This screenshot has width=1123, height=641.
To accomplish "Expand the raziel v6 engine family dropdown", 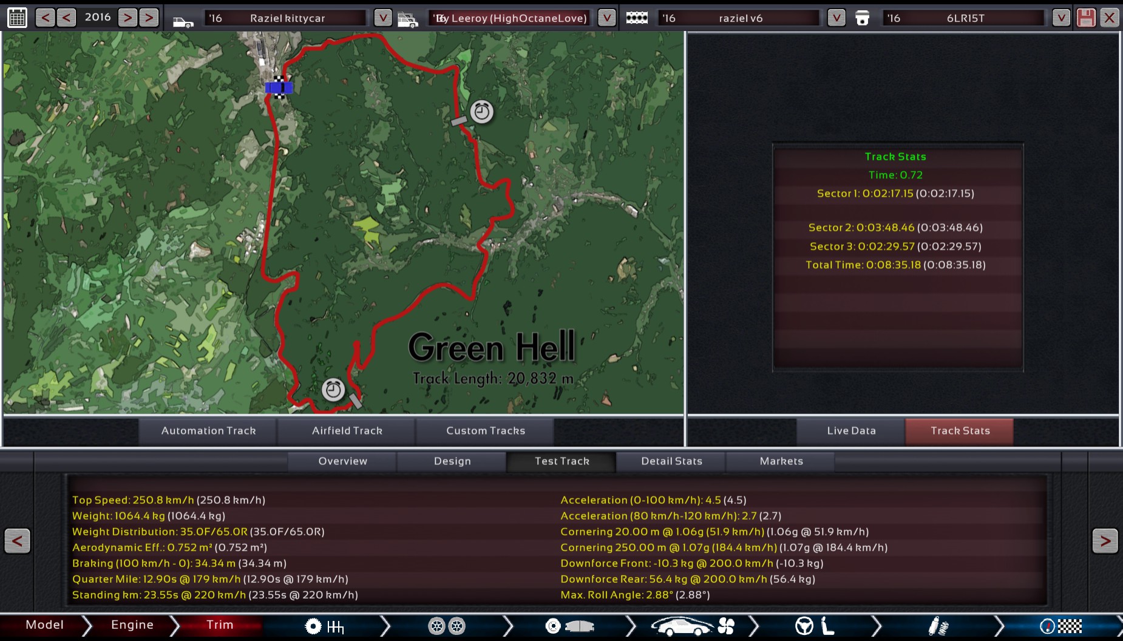I will click(836, 18).
